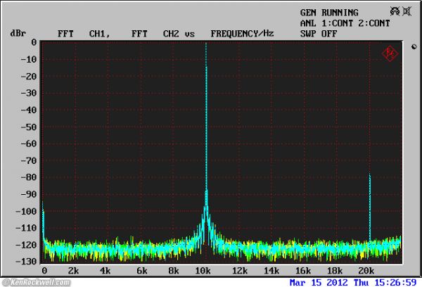Click the 10k frequency label
Screen dimensions: 422x287
tap(203, 270)
